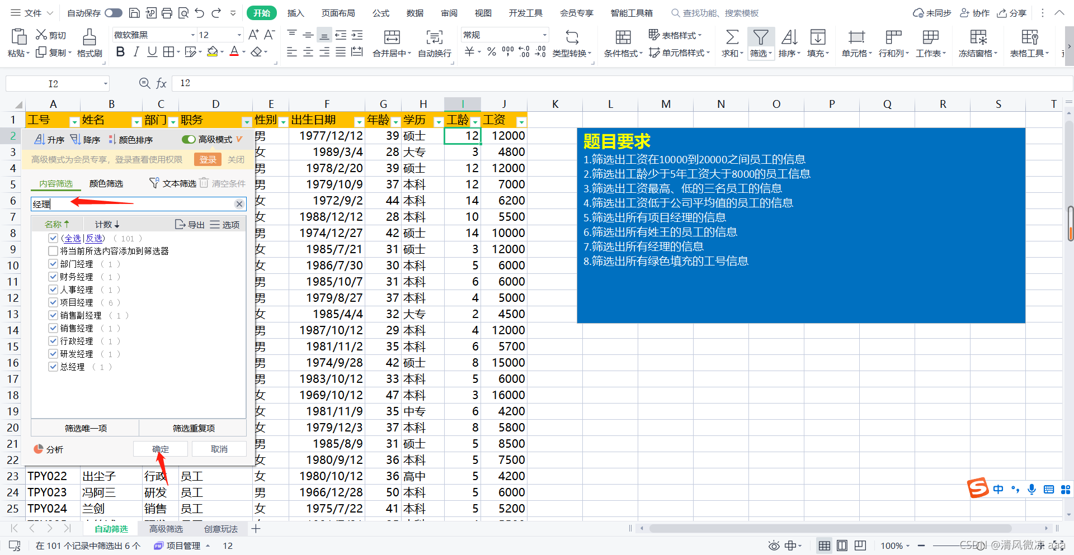Clear the filter search box with X
The image size is (1074, 555).
239,204
